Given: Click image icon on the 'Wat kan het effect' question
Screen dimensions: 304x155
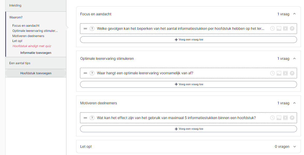Looking at the screenshot, I should (279, 118).
